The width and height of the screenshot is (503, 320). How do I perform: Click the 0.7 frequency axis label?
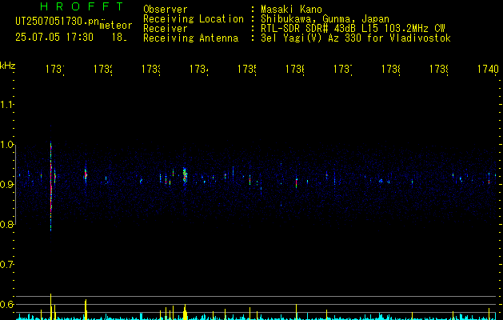pos(7,265)
